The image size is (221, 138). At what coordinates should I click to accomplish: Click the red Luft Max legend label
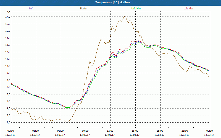pos(188,9)
